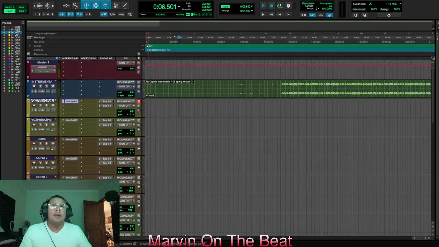
Task: Click the MIDI zoom icon
Action: click(48, 5)
